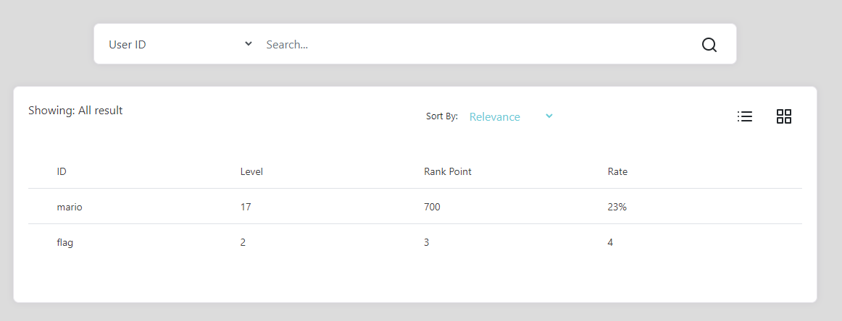Switch to grid view icon

[x=784, y=116]
